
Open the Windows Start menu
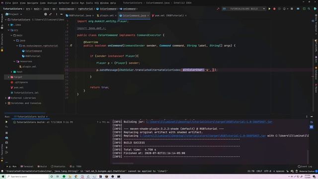[3, 177]
